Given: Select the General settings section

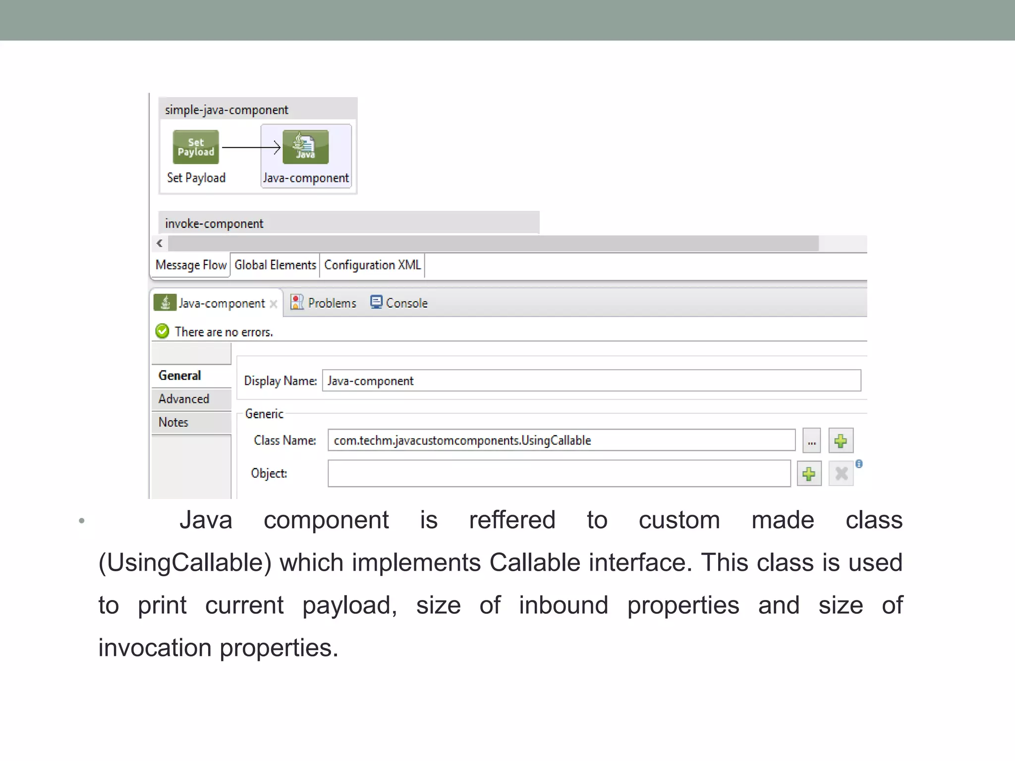Looking at the screenshot, I should tap(191, 376).
